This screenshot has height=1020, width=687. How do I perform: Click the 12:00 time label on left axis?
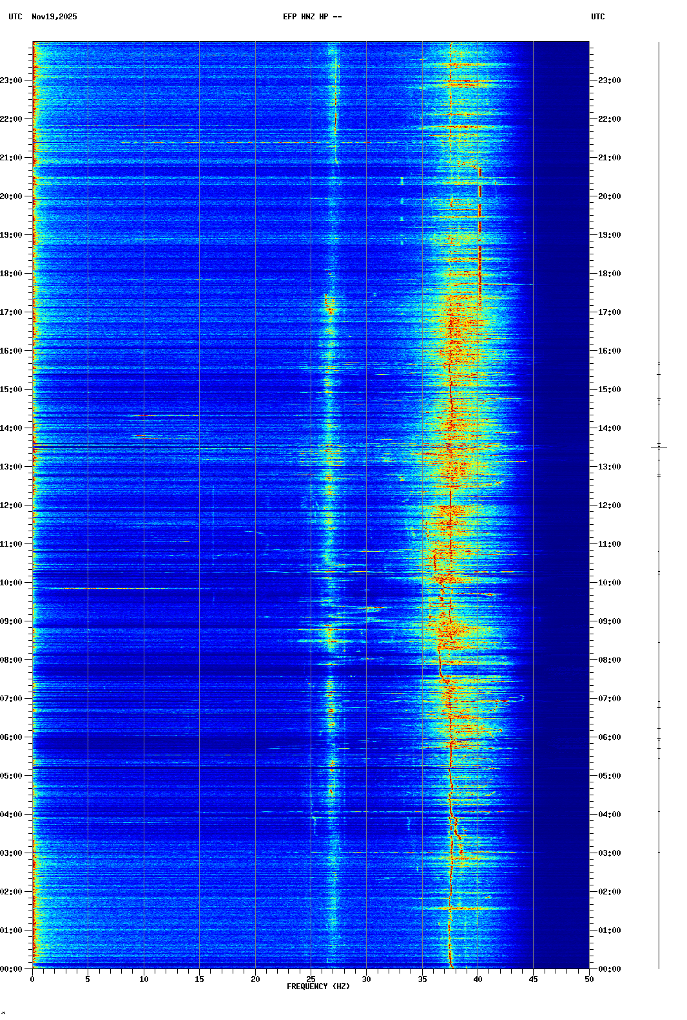[x=12, y=505]
